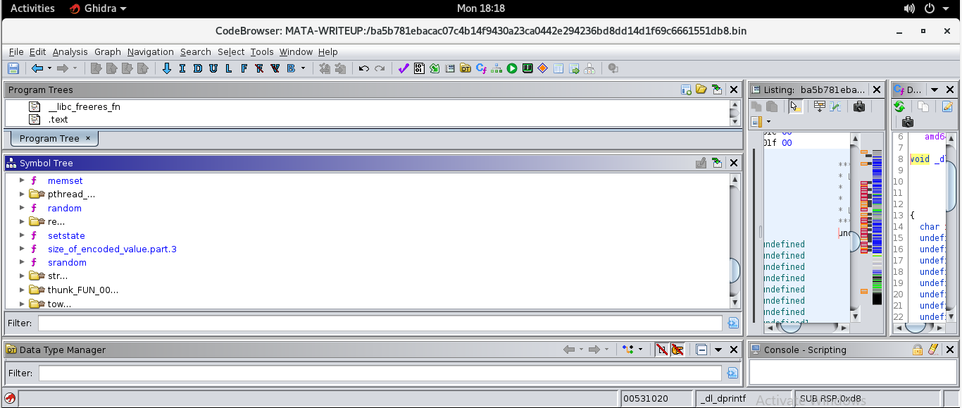Click the Undo arrow icon
The width and height of the screenshot is (962, 408).
click(x=364, y=68)
